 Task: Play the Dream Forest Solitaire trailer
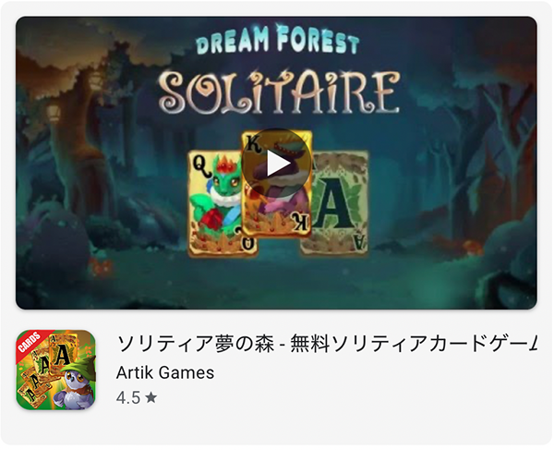click(277, 163)
